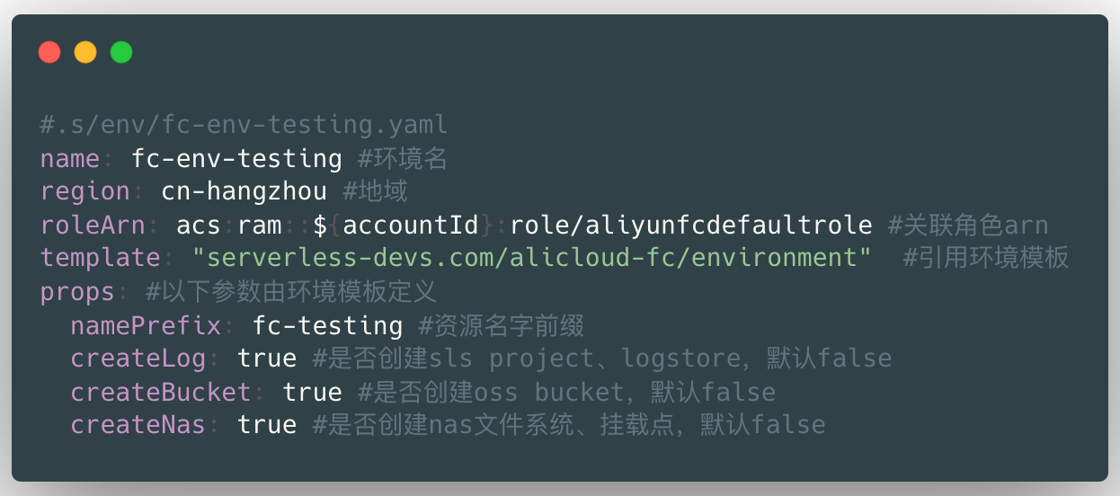Click the "namePrefix" key
The width and height of the screenshot is (1120, 496).
pos(146,325)
